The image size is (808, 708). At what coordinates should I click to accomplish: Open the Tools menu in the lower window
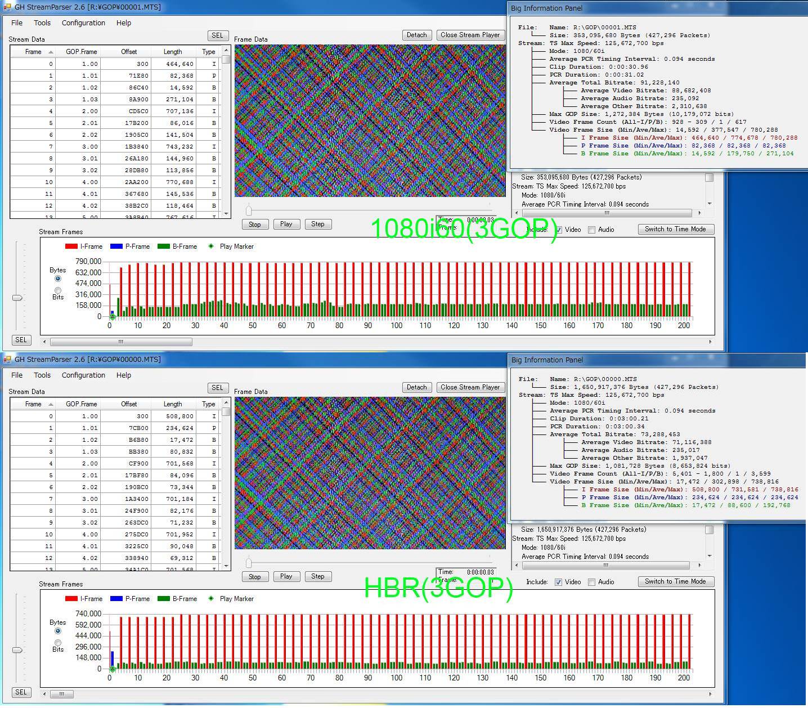[x=42, y=375]
